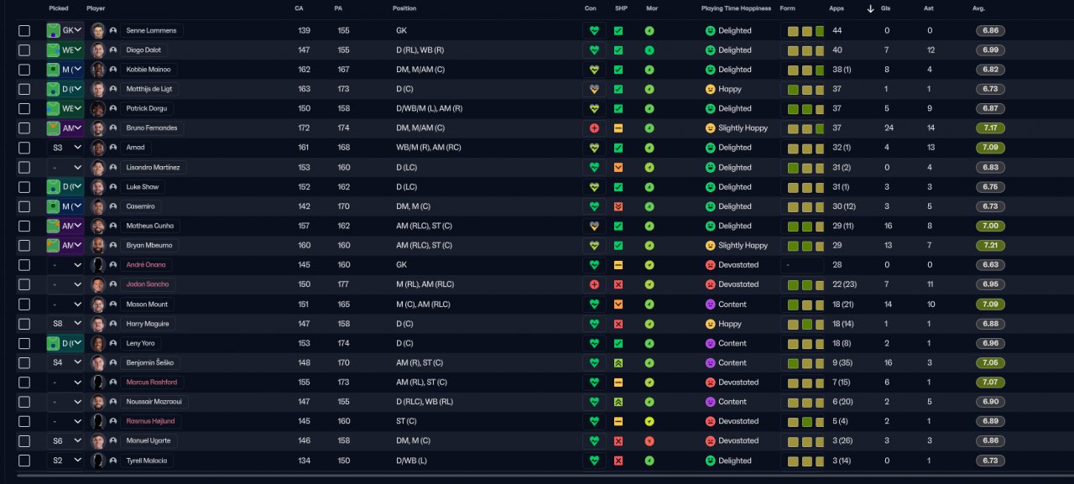Click the pitch position icon for Matheus Cunha
1074x484 pixels.
pyautogui.click(x=54, y=226)
